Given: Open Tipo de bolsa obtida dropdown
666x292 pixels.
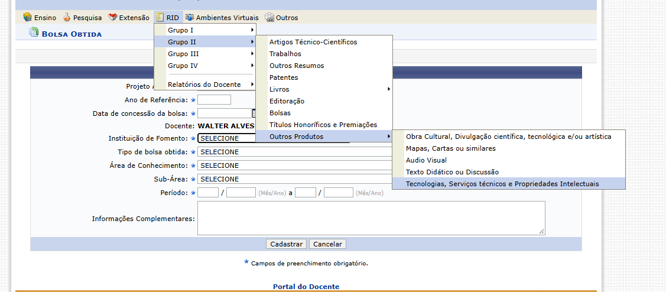Looking at the screenshot, I should coord(295,152).
